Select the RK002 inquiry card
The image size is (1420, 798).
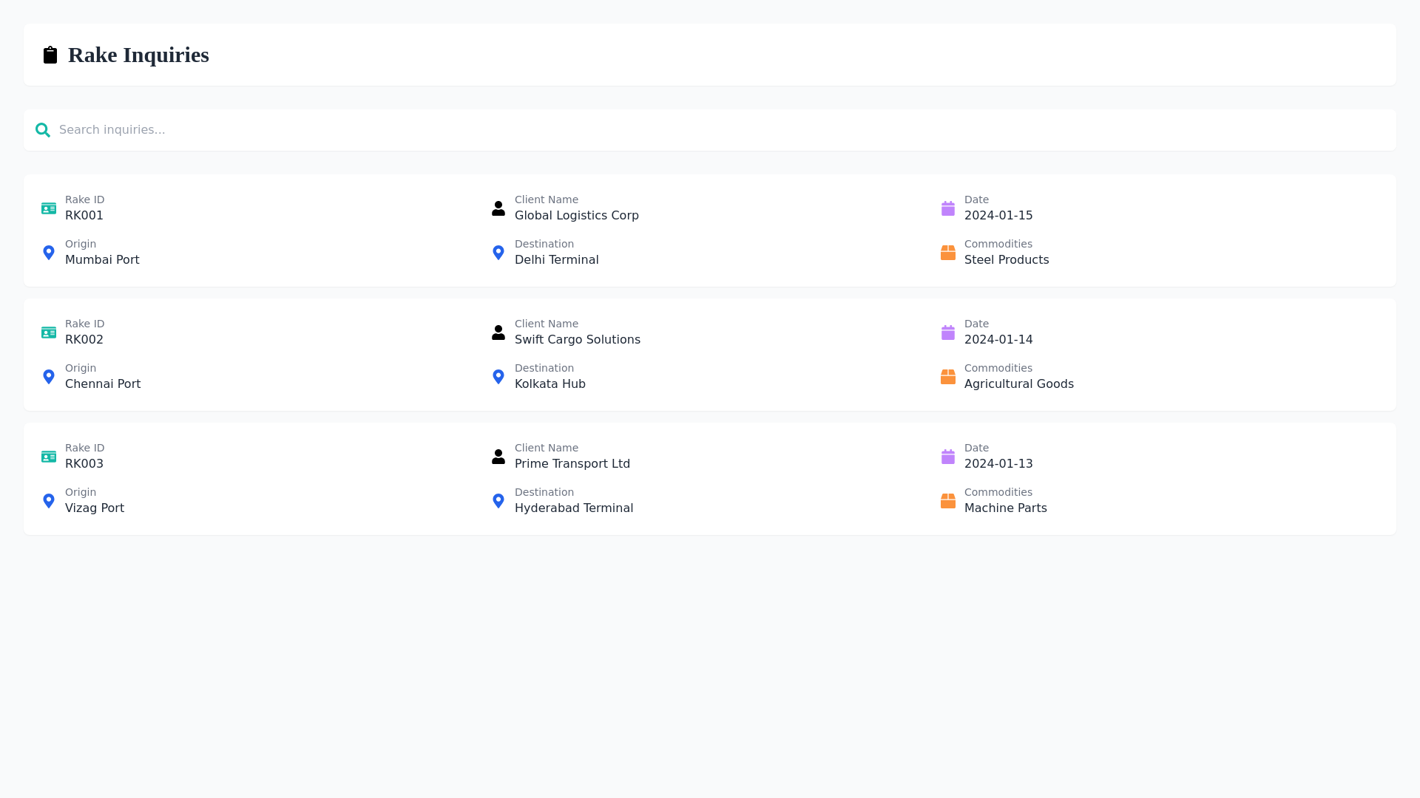tap(710, 354)
